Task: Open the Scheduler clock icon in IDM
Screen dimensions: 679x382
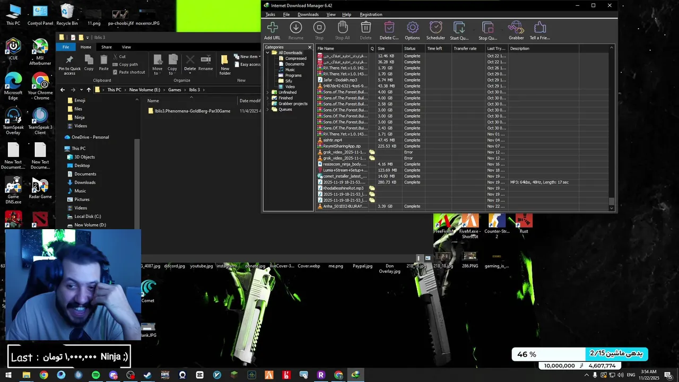Action: coord(436,31)
